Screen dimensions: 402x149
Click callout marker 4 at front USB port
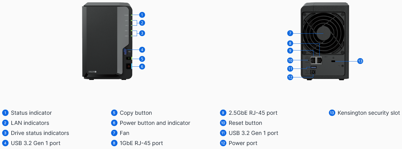[x=142, y=50]
